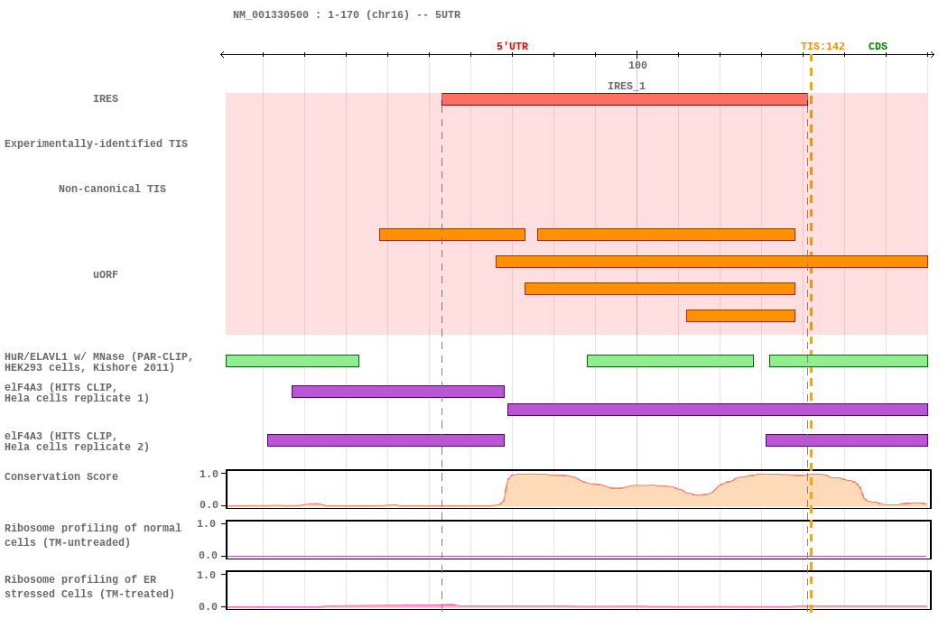The image size is (948, 619).
Task: Select the Non-canonical TIS track label
Action: (112, 189)
